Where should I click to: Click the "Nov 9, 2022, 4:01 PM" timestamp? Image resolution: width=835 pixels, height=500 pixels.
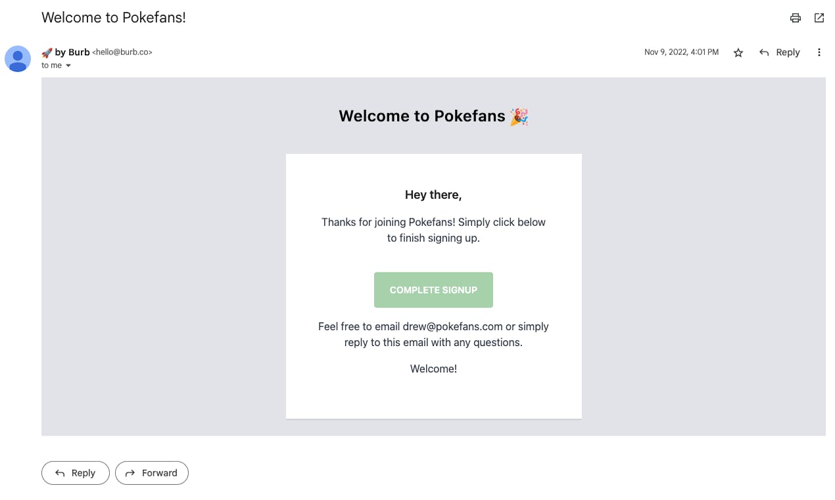[681, 52]
